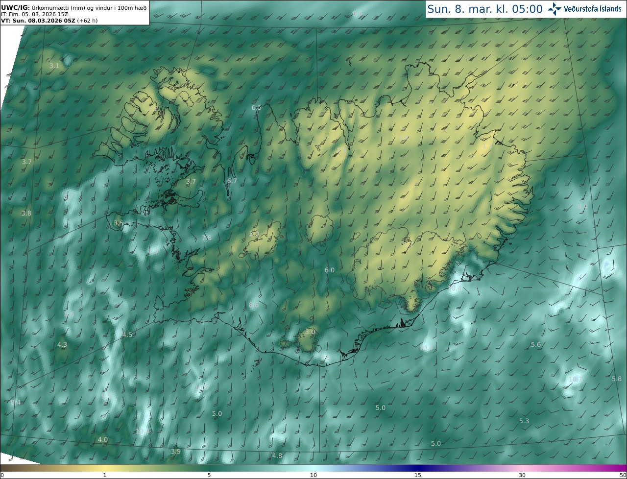Viewport: 627px width, 479px height.
Task: Click the map value '5.6'
Action: 536,344
